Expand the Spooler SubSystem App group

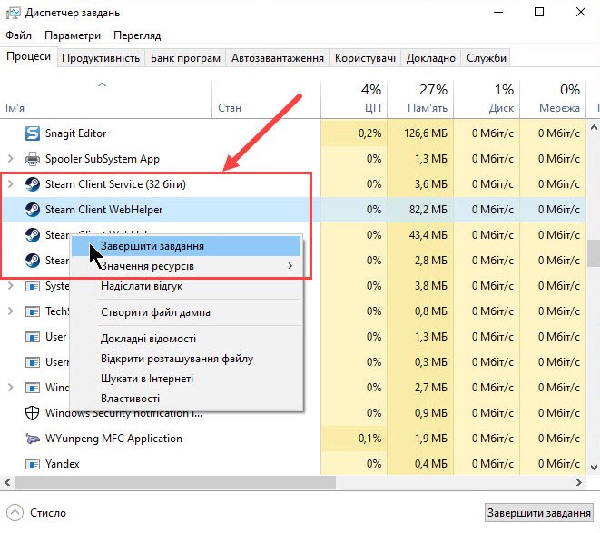click(11, 159)
